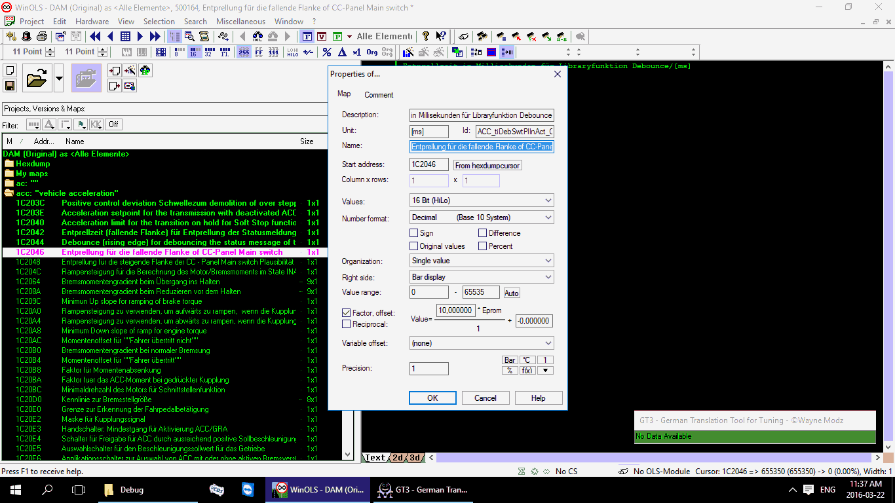Enable the Sign checkbox

click(413, 233)
